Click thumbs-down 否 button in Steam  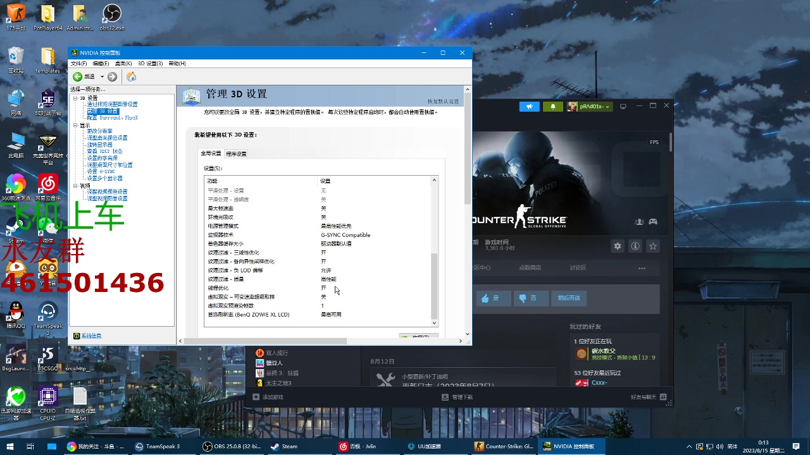[x=530, y=298]
